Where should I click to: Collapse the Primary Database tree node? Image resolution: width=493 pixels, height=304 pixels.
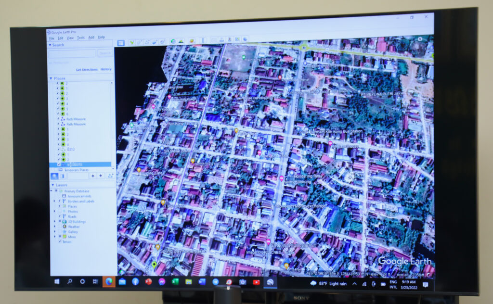click(x=52, y=190)
